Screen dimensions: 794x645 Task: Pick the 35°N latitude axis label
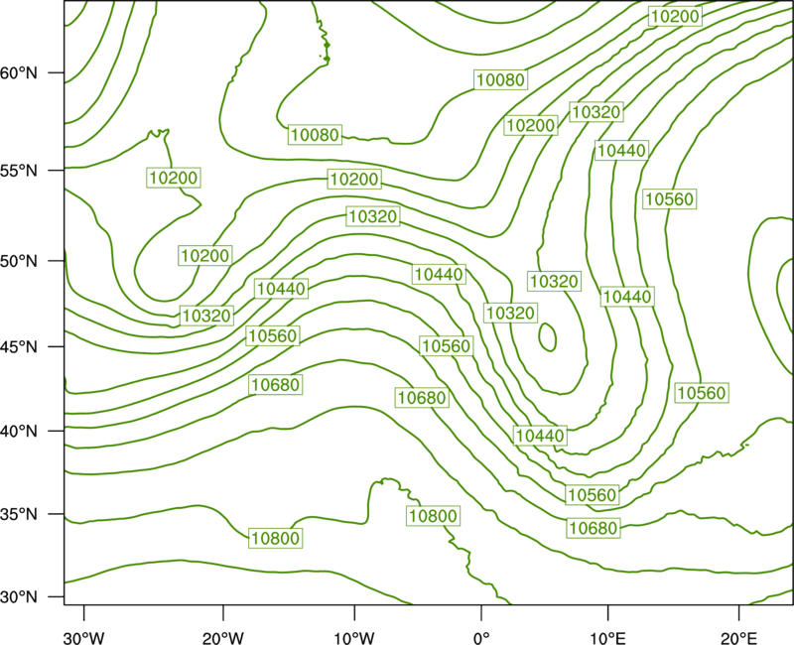tap(19, 514)
